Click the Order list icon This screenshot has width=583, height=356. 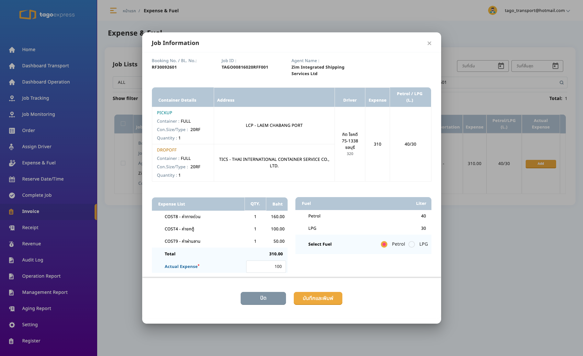pos(12,131)
